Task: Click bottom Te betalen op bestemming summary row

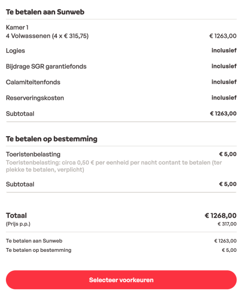Action: pyautogui.click(x=121, y=250)
